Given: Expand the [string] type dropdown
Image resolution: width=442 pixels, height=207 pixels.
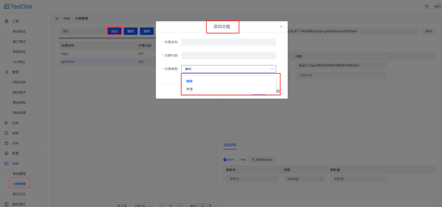Looking at the screenshot, I should [304, 179].
